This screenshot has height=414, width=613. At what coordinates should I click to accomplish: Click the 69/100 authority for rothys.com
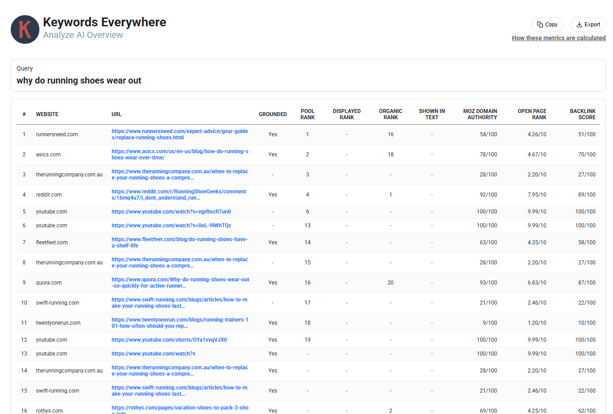(488, 411)
